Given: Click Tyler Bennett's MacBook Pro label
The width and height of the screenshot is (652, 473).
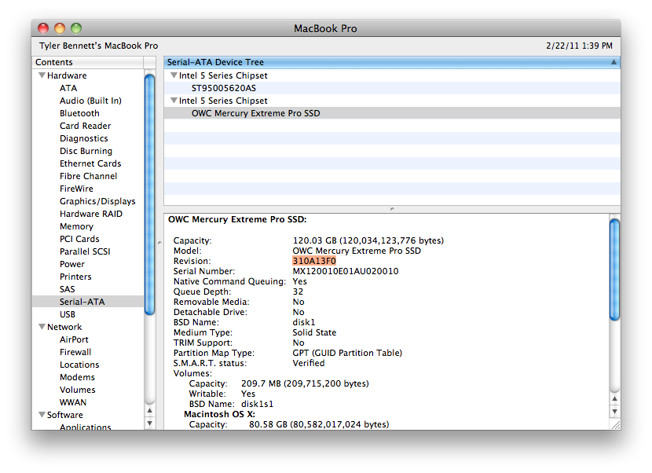Looking at the screenshot, I should (x=98, y=46).
